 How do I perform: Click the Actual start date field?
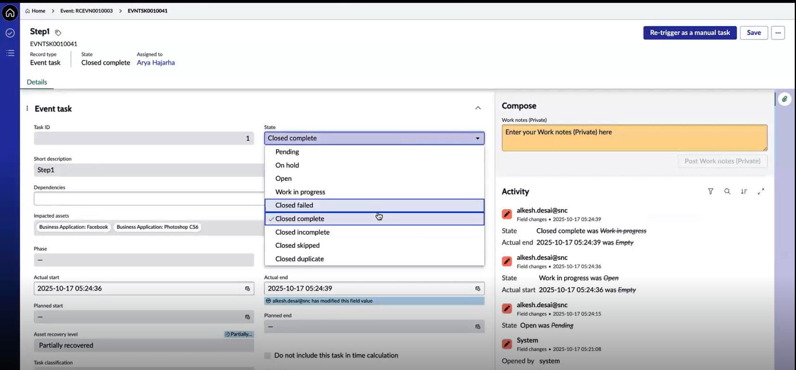[x=144, y=289]
